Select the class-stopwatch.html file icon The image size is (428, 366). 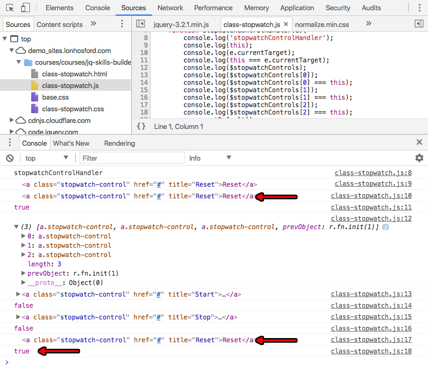click(34, 74)
